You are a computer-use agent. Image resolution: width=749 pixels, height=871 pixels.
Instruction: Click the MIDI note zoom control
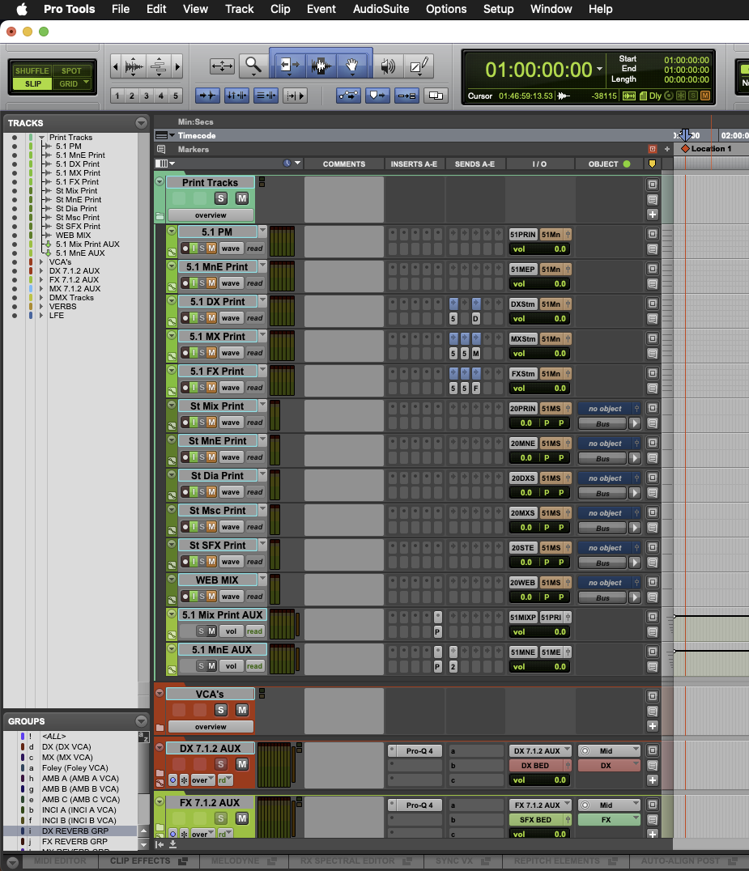coord(159,67)
